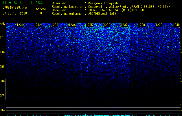The height and width of the screenshot is (116, 182).
Task: Click the 1234 time marker
Action: click(72, 25)
